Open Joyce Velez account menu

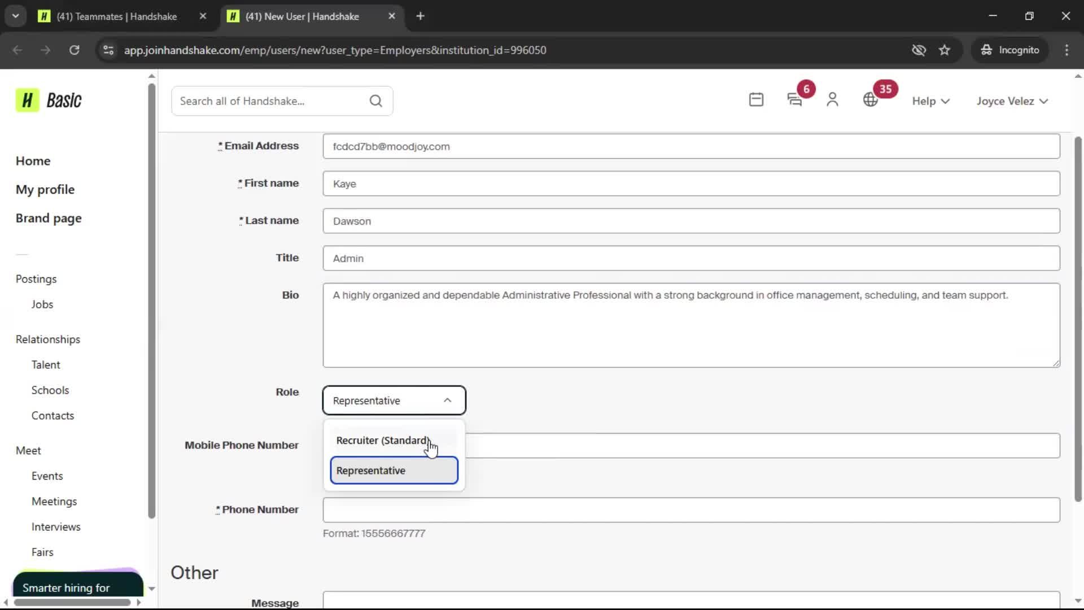coord(1012,101)
